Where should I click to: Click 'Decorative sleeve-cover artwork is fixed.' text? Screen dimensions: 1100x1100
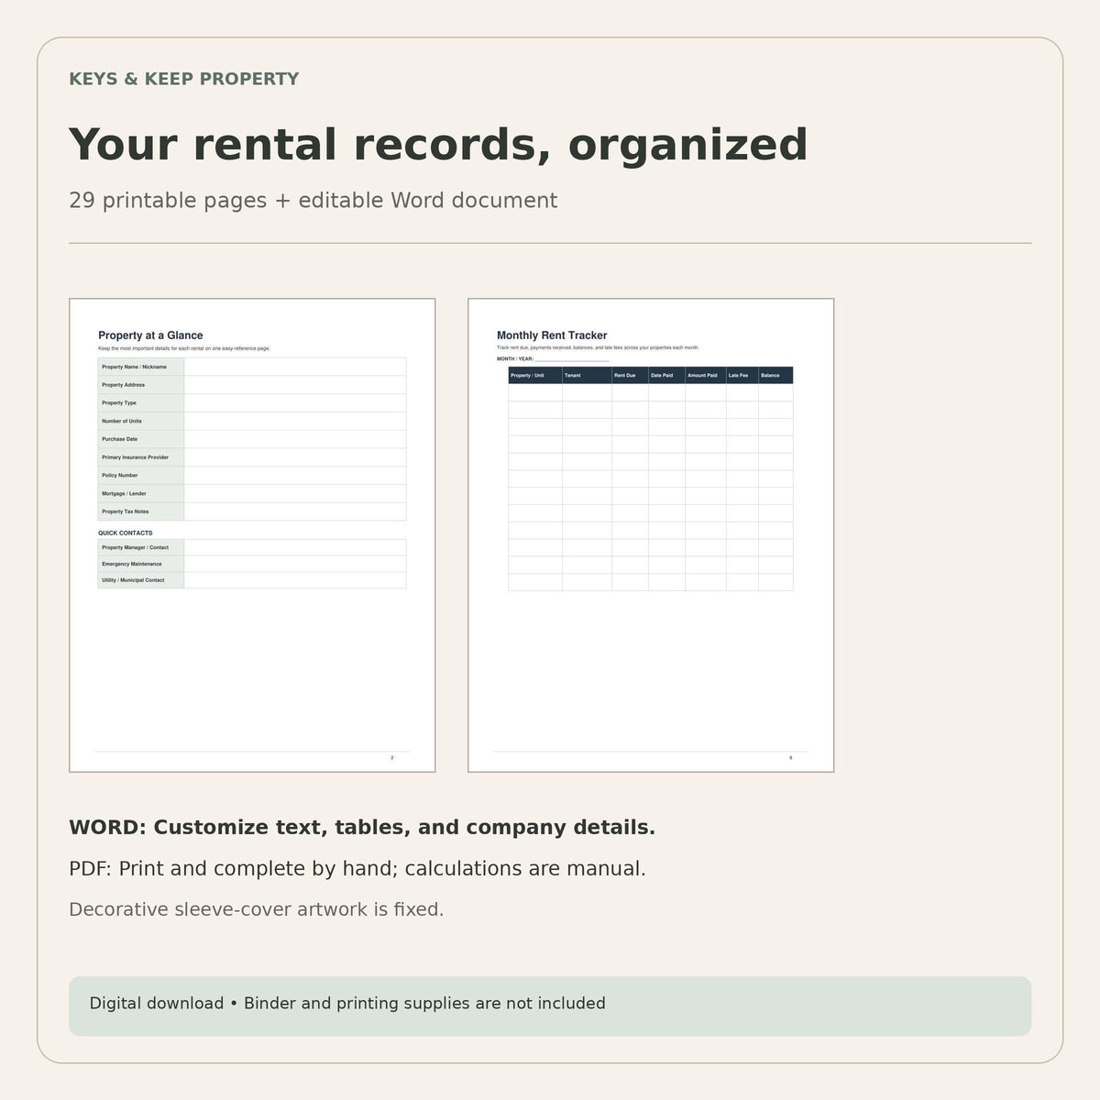[x=257, y=909]
